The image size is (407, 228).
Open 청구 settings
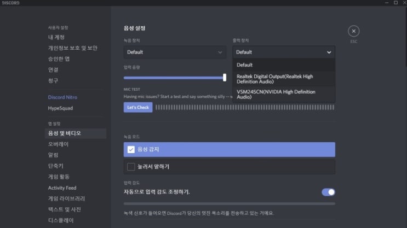click(53, 81)
